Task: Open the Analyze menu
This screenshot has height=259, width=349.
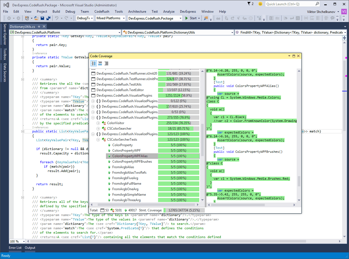Action: [169, 11]
